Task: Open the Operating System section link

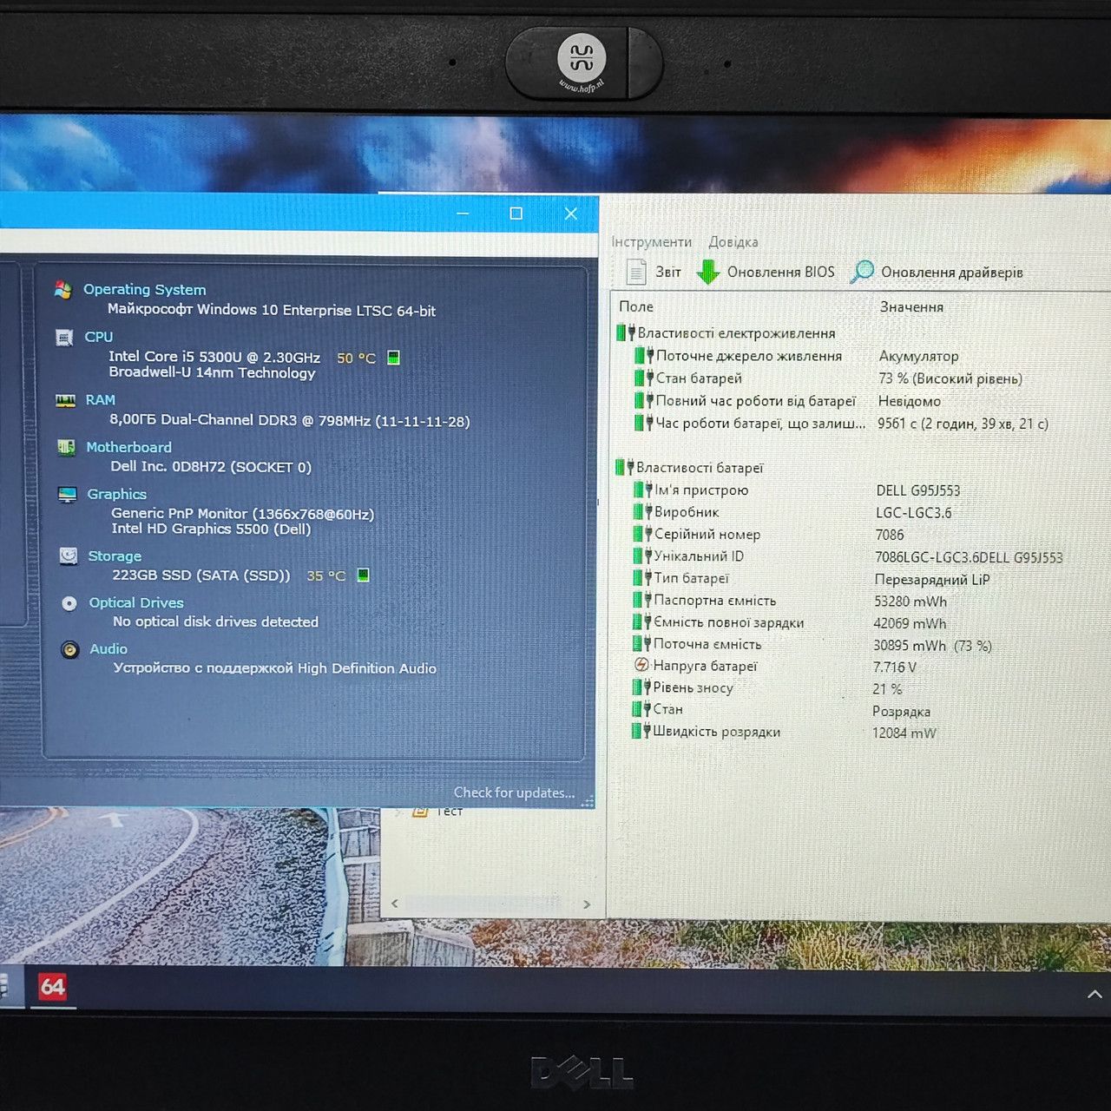Action: click(144, 289)
